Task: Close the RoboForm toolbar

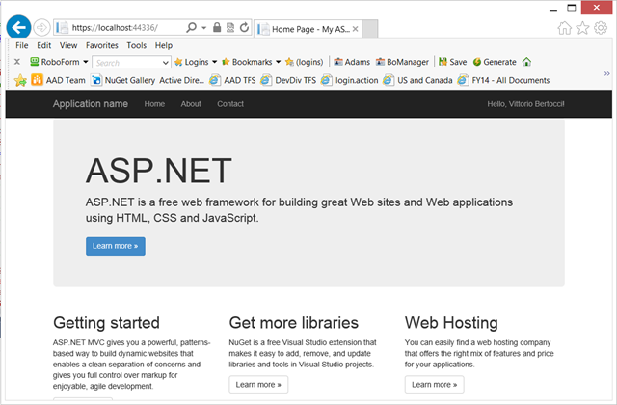Action: coord(17,62)
